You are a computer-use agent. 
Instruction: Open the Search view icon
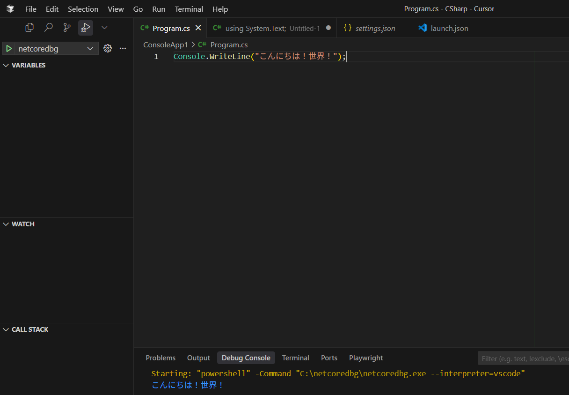(48, 28)
